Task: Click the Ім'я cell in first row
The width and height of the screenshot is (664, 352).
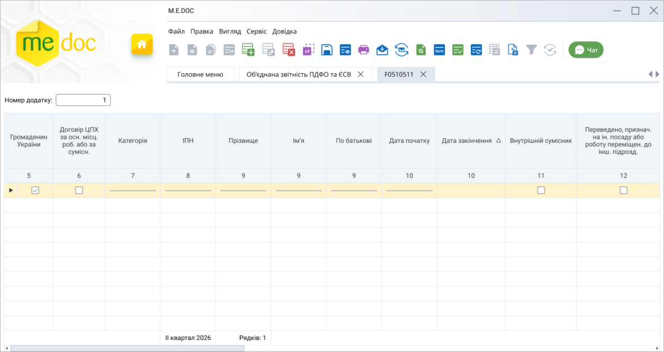Action: pyautogui.click(x=299, y=190)
